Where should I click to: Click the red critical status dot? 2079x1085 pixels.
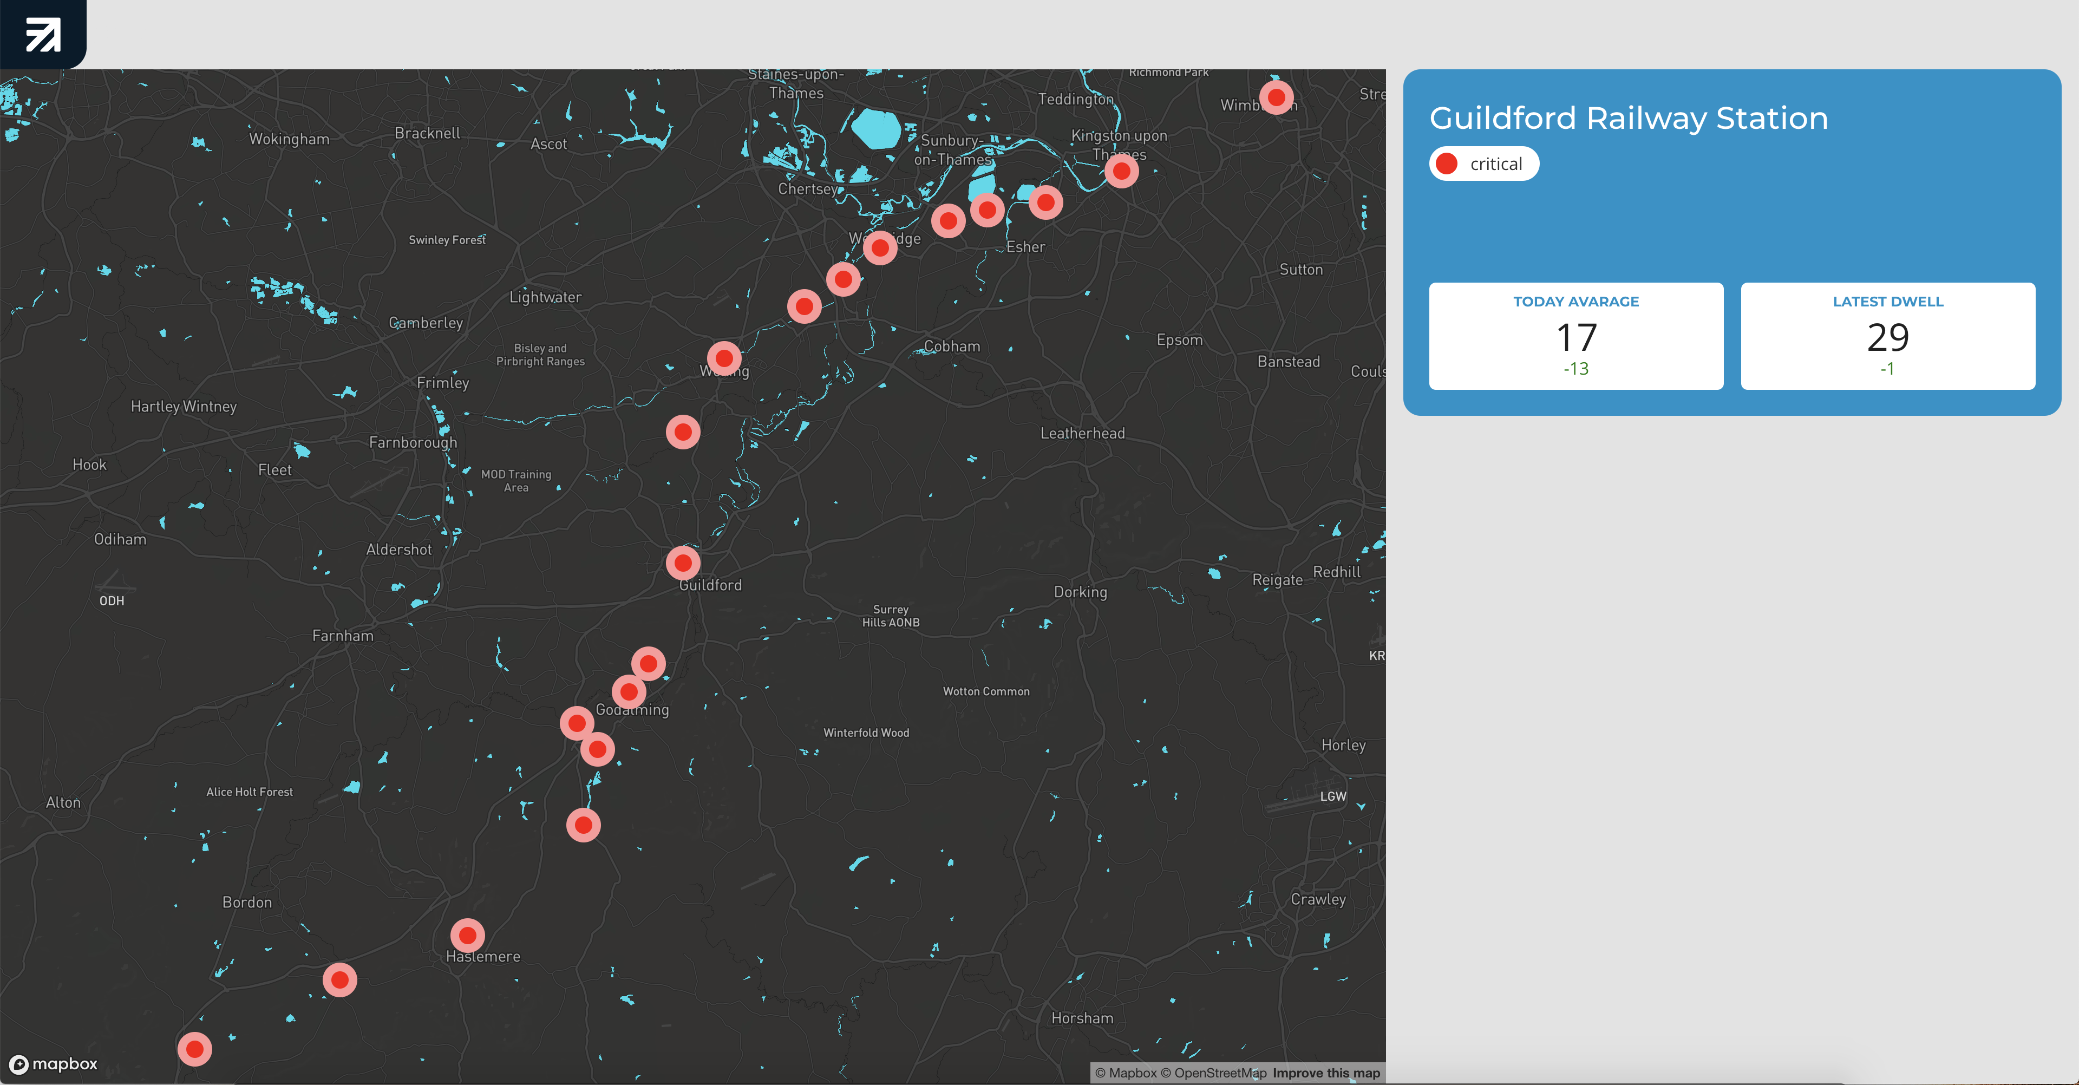pos(1447,164)
